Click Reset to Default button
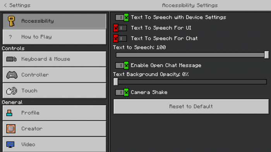The image size is (271, 152). (191, 106)
